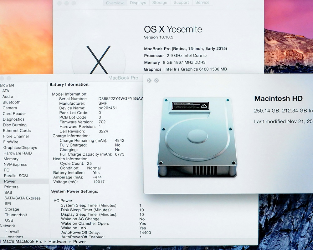Open the Service tab

pos(202,2)
